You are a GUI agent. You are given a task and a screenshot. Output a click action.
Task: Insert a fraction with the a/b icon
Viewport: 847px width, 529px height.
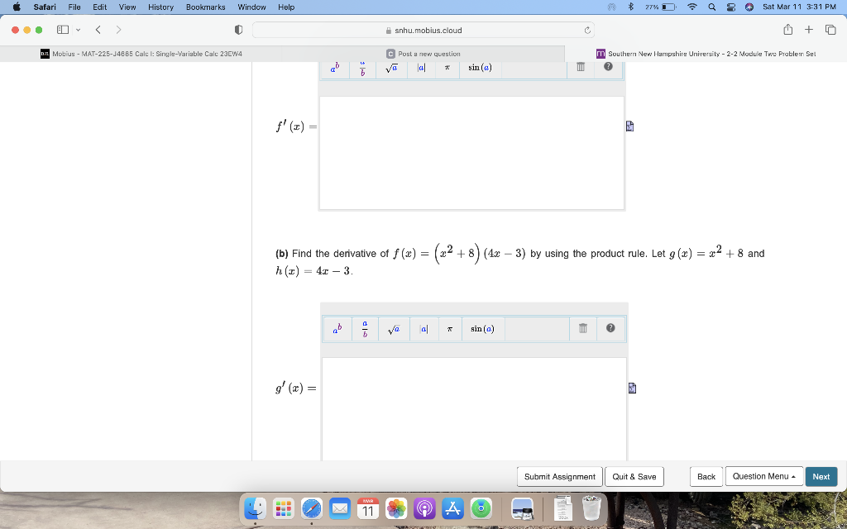point(365,328)
